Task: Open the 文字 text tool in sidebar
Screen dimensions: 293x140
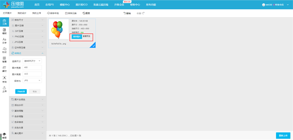Action: pos(4,41)
